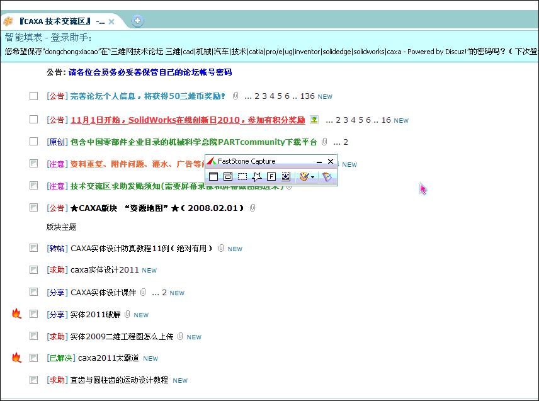The width and height of the screenshot is (539, 401).
Task: Open thread 直齿与圆柱齿的运动设计教程
Action: pos(119,380)
